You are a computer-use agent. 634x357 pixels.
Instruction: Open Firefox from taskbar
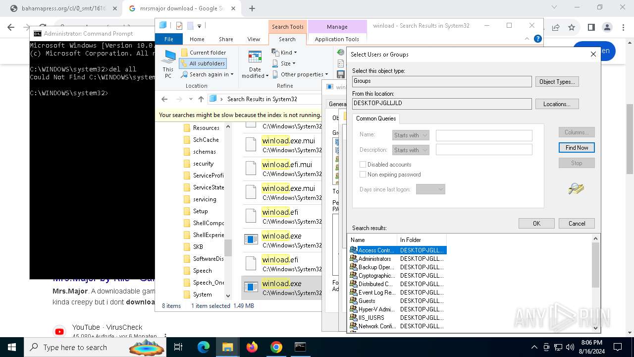coord(252,347)
